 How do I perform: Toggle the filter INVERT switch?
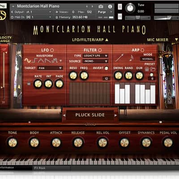point(107,68)
